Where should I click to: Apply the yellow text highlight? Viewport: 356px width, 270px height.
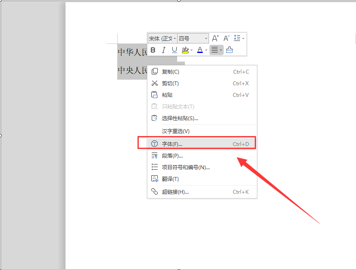point(185,50)
